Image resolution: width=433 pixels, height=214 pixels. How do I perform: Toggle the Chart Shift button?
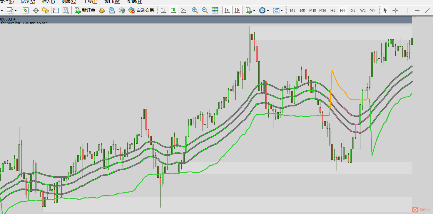(x=237, y=11)
